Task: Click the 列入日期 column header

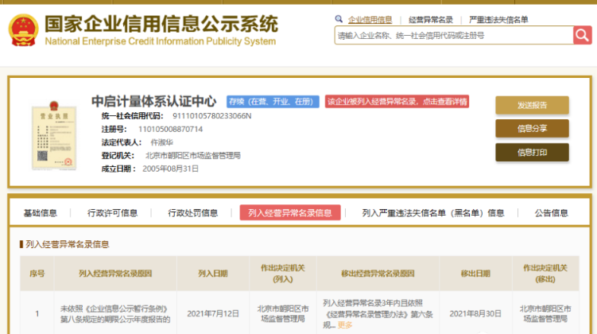Action: 213,274
